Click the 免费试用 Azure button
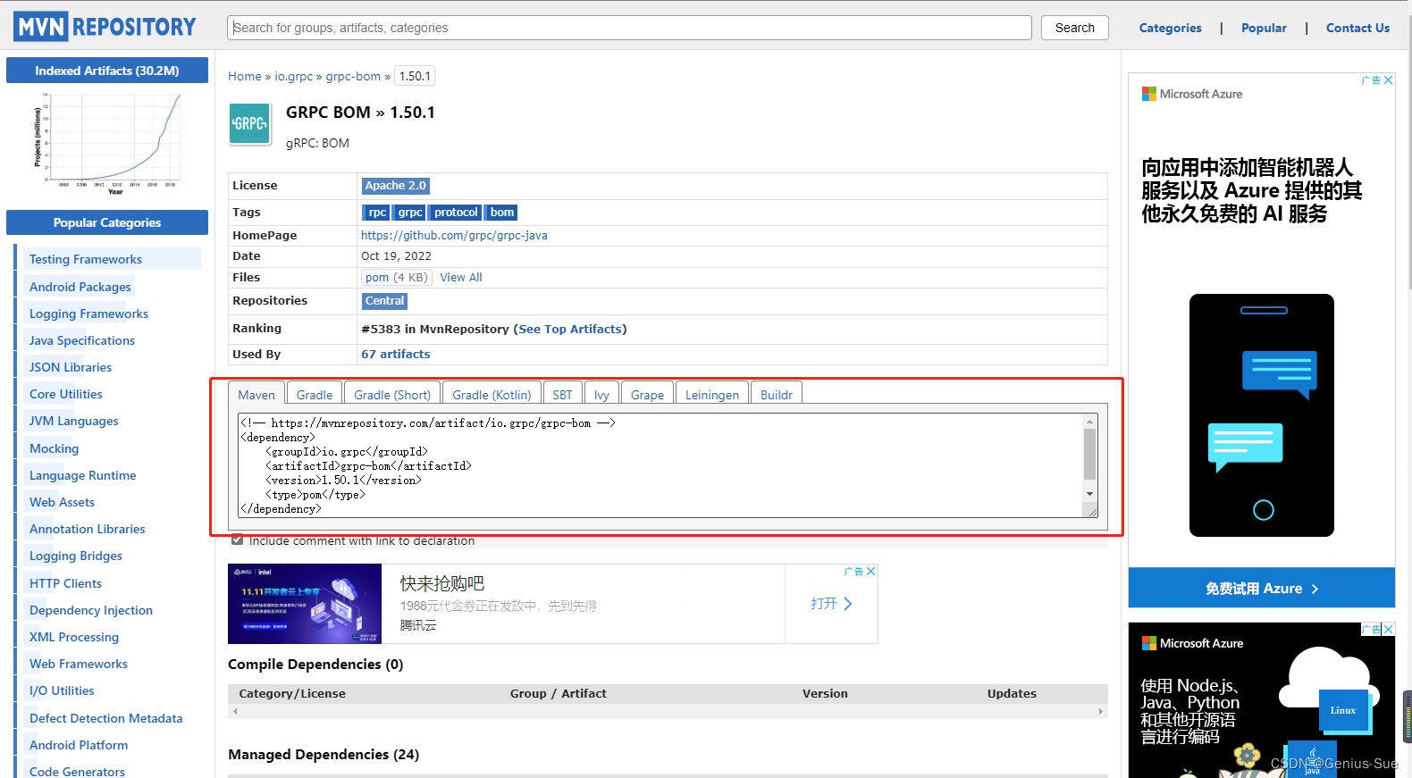 [1261, 589]
